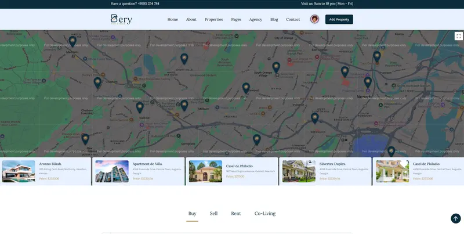Click the phone number +9985 254 784
This screenshot has height=234, width=464.
click(148, 3)
